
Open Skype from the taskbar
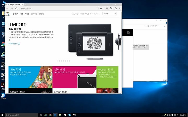click(69, 115)
